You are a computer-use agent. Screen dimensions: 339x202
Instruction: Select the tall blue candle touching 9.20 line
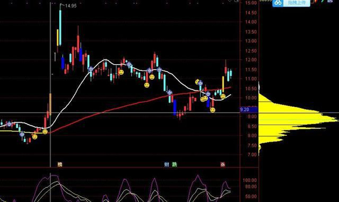point(175,107)
